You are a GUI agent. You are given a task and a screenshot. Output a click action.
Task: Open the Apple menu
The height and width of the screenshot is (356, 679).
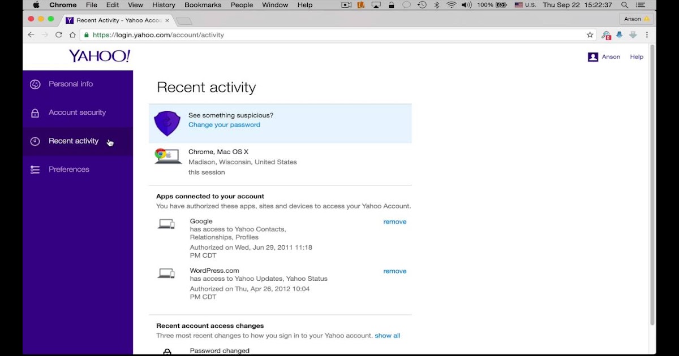(x=36, y=5)
